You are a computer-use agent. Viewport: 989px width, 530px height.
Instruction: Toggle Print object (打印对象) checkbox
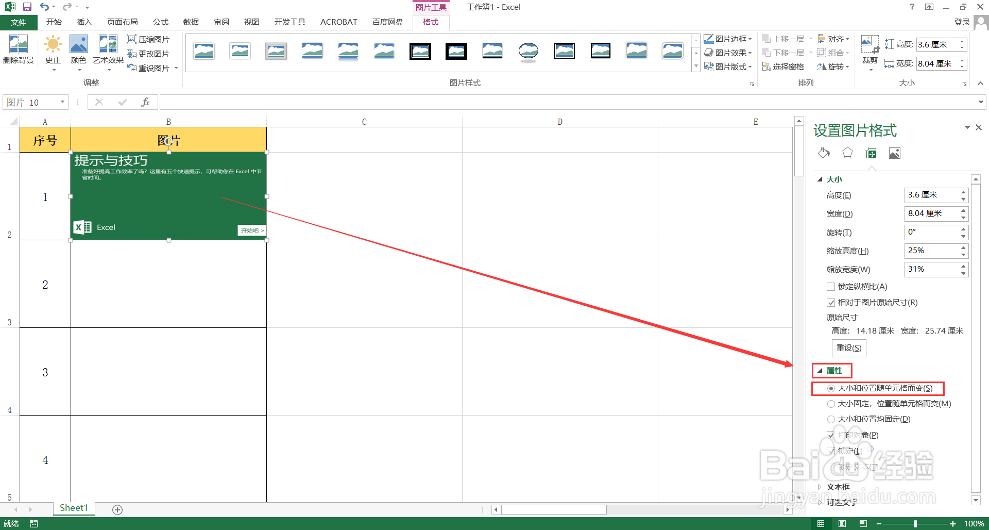830,435
